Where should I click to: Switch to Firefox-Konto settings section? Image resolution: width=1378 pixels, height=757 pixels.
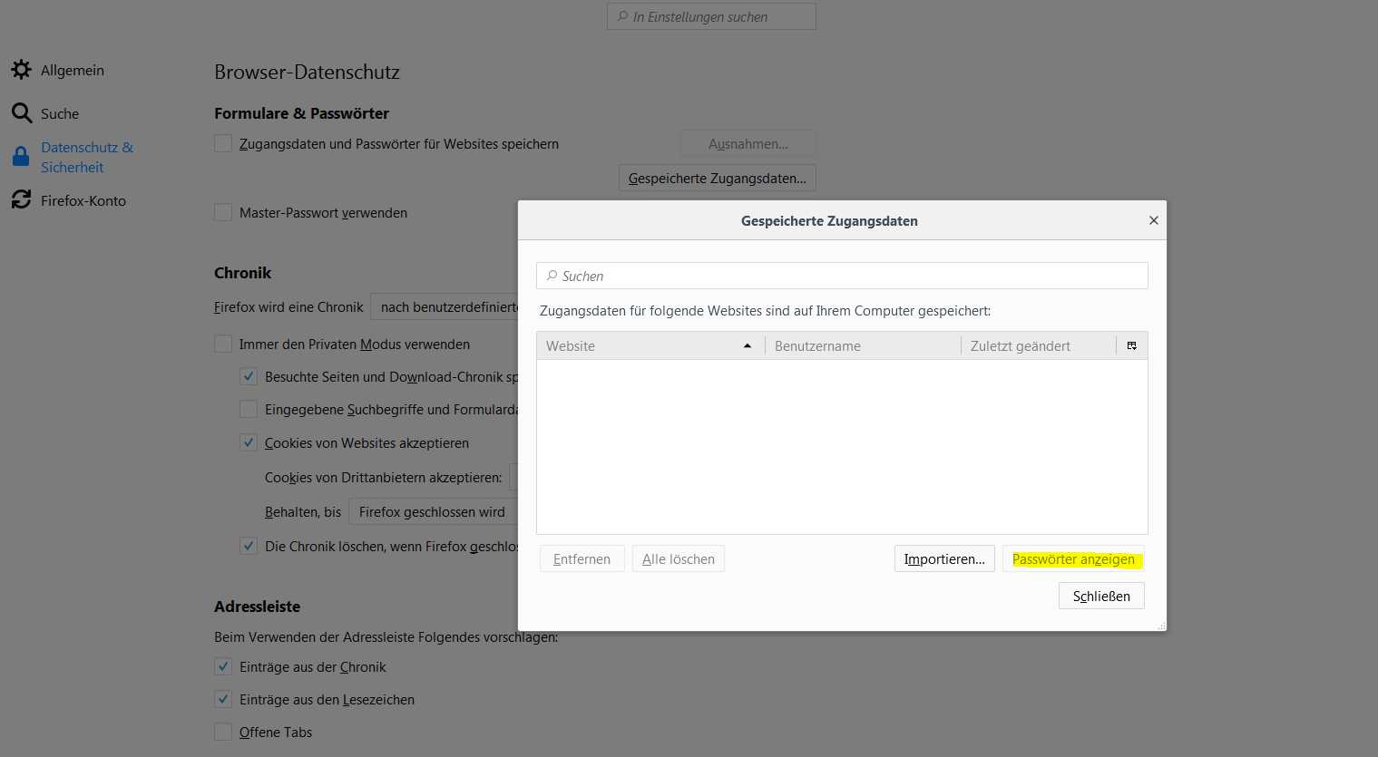point(83,200)
